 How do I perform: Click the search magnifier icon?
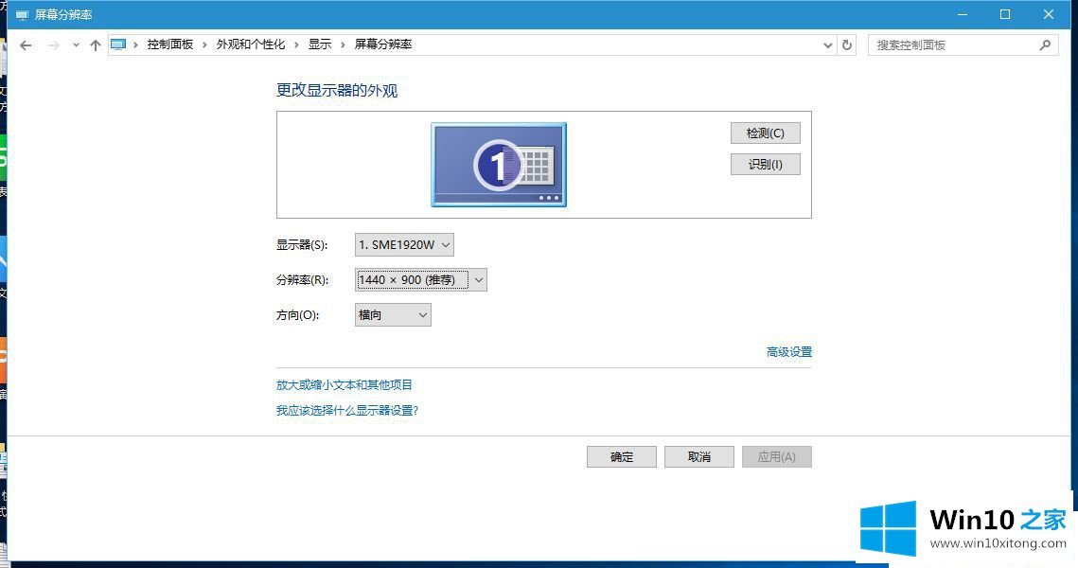(x=1045, y=45)
